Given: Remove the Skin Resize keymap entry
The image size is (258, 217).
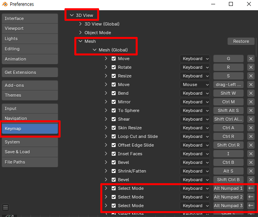Looking at the screenshot, I should (x=251, y=128).
